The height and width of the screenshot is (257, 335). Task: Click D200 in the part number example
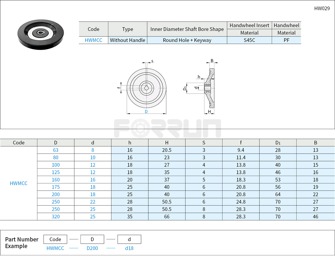pyautogui.click(x=92, y=248)
